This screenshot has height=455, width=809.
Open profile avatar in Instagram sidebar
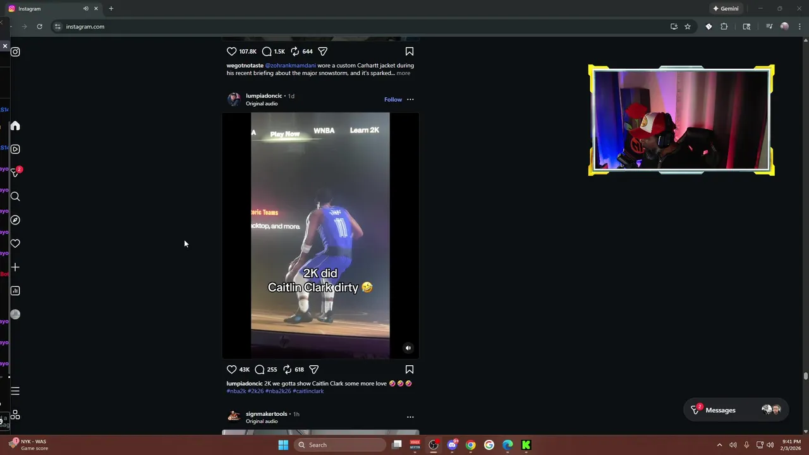15,314
